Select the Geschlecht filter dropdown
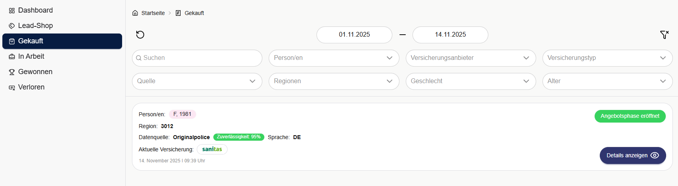Image resolution: width=678 pixels, height=186 pixels. (471, 81)
